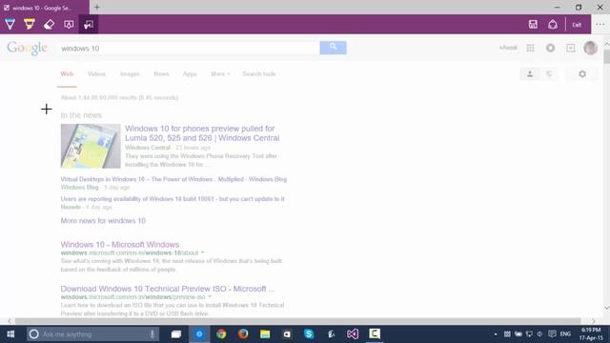610x343 pixels.
Task: Click the horizontal scrollbar at page bottom
Action: tap(297, 321)
